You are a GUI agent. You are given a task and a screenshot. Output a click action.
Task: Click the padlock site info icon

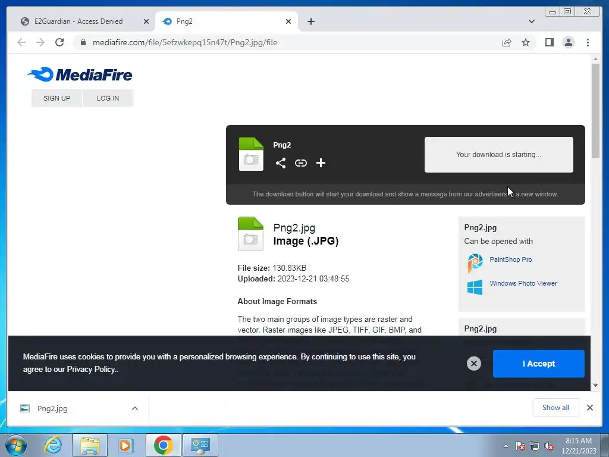[83, 42]
